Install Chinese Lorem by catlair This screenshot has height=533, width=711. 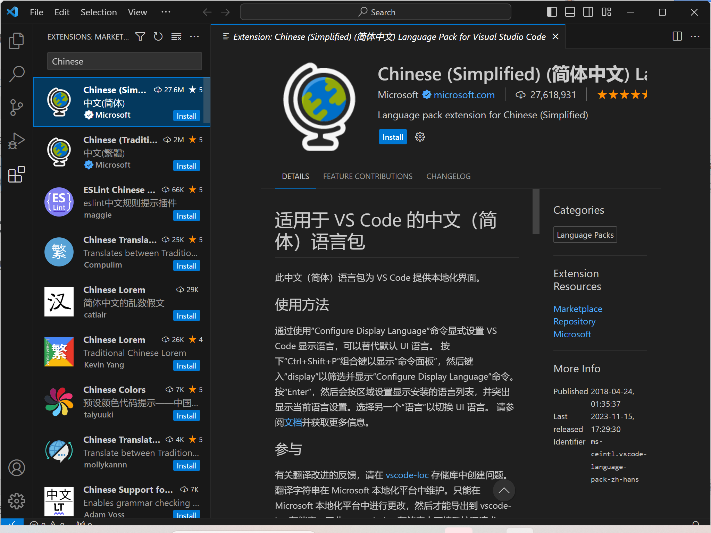186,316
